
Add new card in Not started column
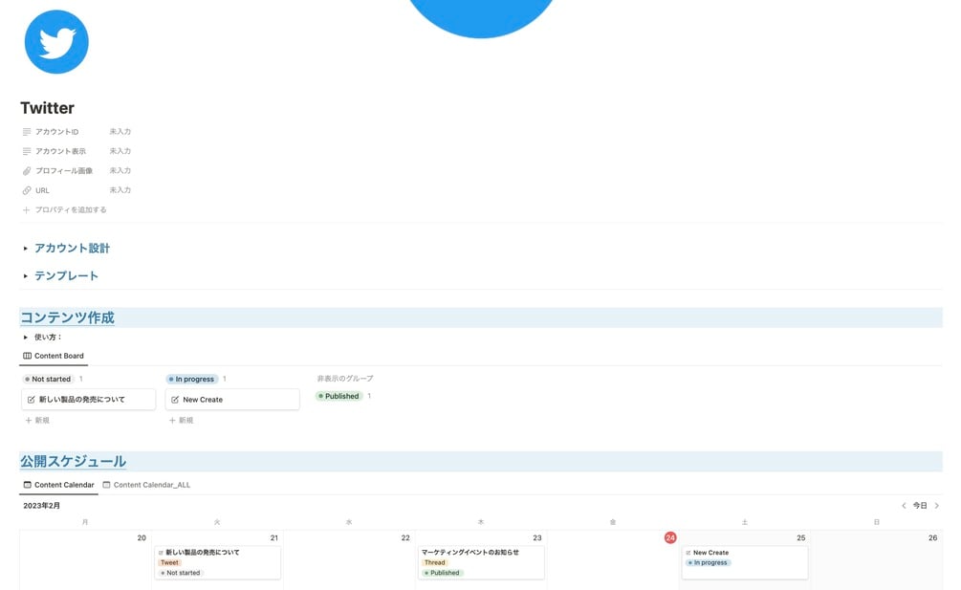tap(37, 421)
